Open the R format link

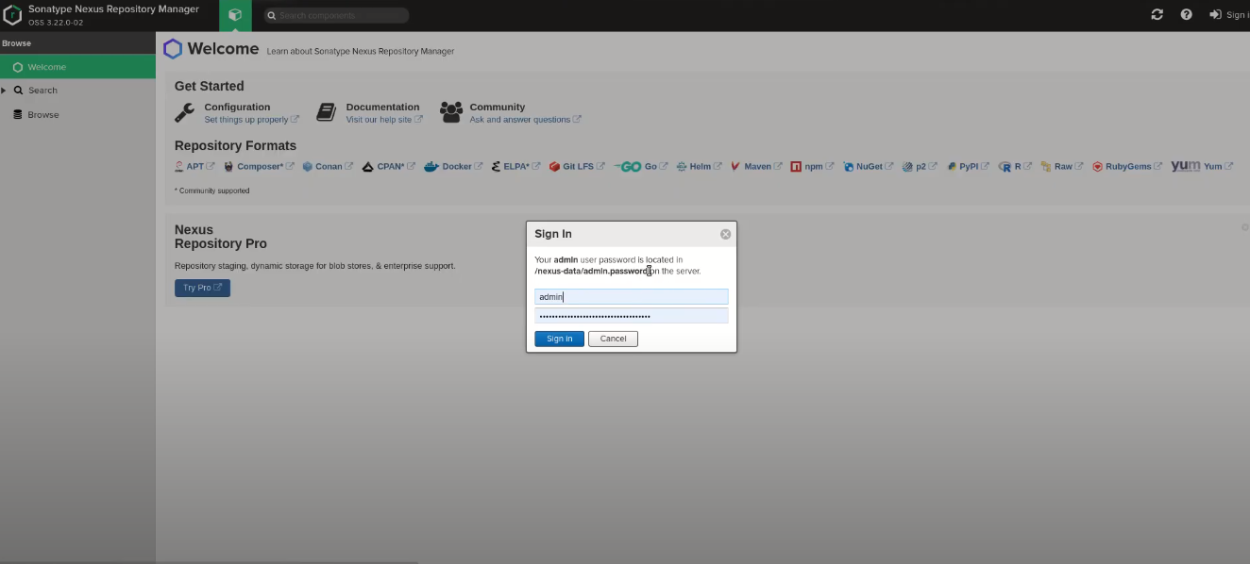1018,166
